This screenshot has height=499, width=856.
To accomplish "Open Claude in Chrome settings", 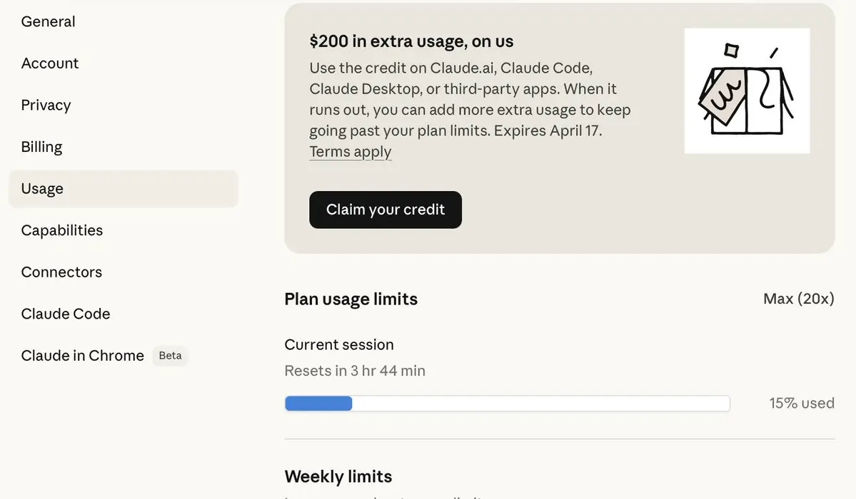I will 83,356.
